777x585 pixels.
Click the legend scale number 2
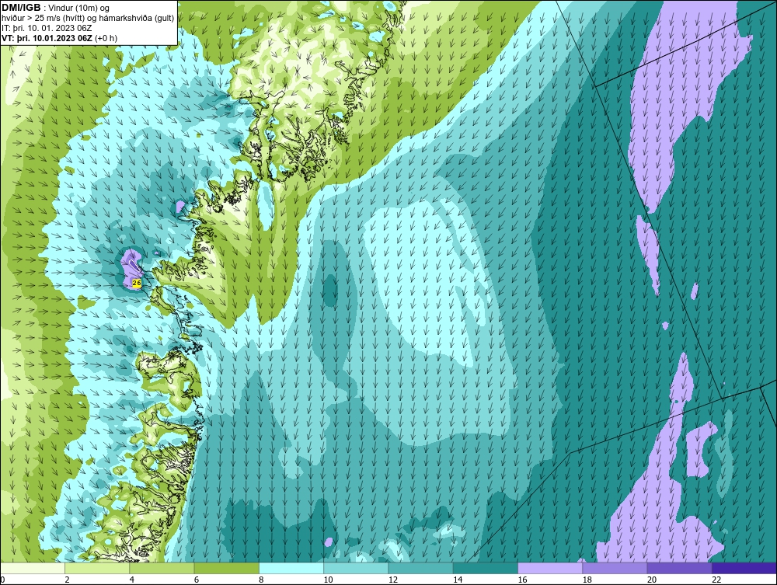click(68, 580)
